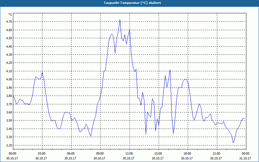Screen dimensions: 259x162
Task: Click the 3,70 y-axis value
Action: pos(9,104)
